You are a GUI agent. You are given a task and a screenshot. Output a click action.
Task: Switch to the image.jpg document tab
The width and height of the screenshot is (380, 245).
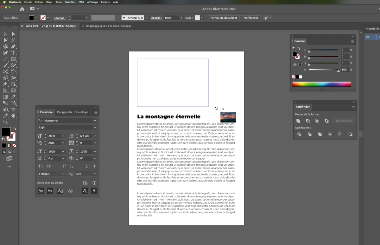click(108, 26)
